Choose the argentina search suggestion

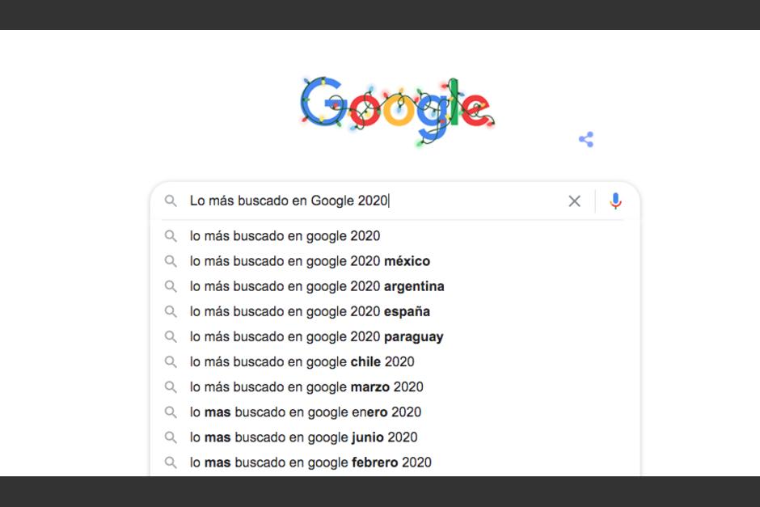tap(317, 286)
